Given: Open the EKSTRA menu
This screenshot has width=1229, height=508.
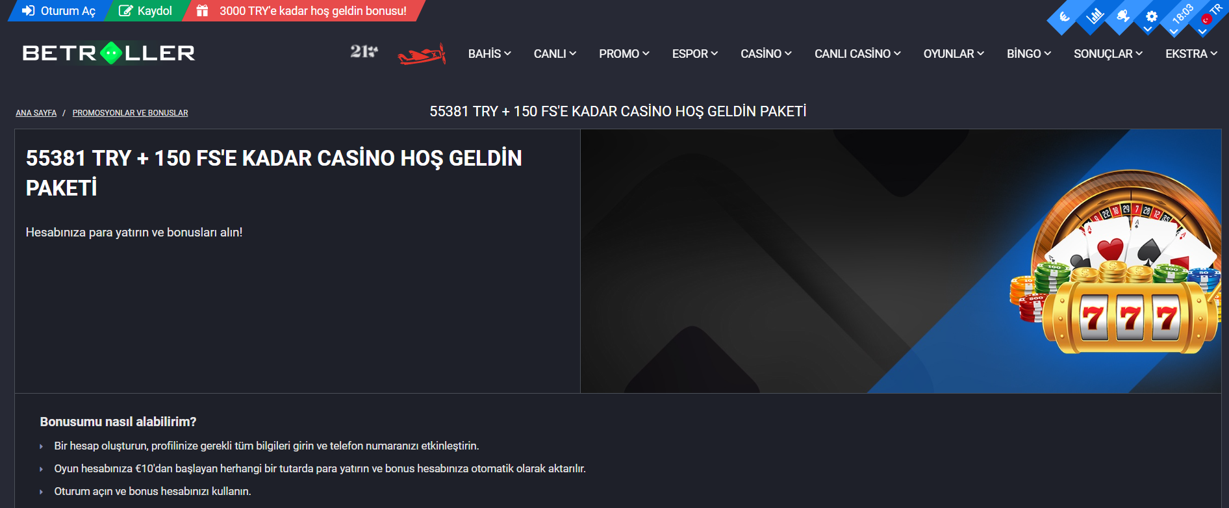Looking at the screenshot, I should tap(1191, 54).
